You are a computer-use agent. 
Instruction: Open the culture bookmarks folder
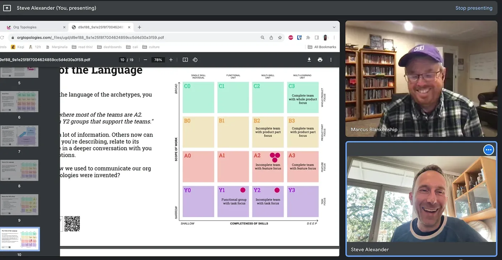coord(151,47)
